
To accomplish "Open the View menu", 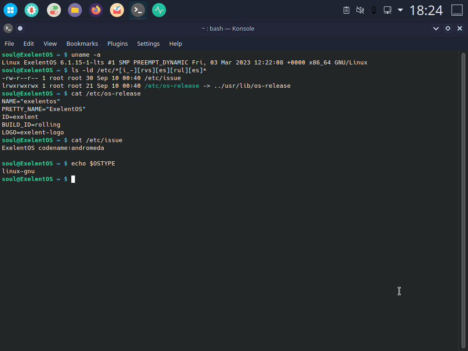I will coord(50,43).
